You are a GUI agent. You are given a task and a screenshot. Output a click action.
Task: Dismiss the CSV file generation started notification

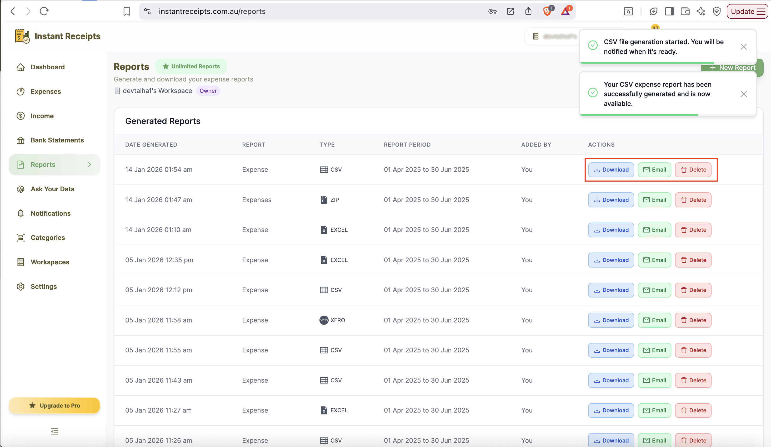pyautogui.click(x=743, y=47)
